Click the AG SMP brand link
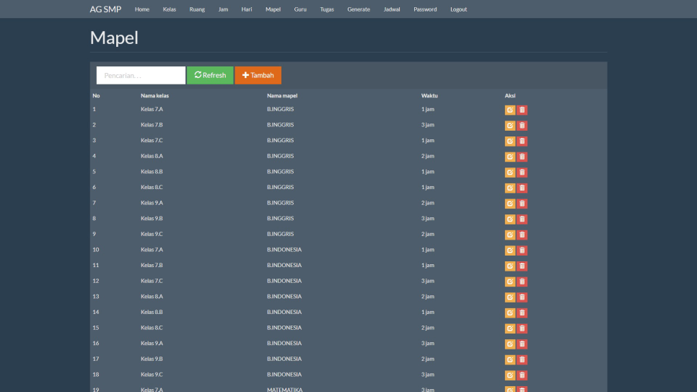The image size is (697, 392). [105, 9]
